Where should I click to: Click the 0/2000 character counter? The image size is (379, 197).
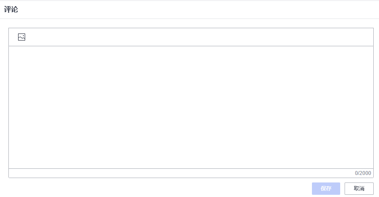coord(363,173)
